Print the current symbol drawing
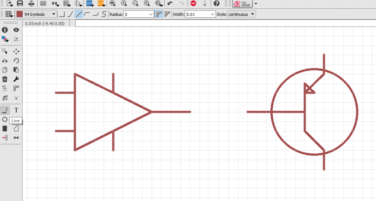This screenshot has width=376, height=201. coord(31,3)
